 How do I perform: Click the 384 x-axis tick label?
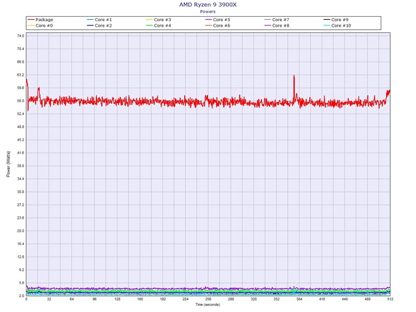click(299, 299)
